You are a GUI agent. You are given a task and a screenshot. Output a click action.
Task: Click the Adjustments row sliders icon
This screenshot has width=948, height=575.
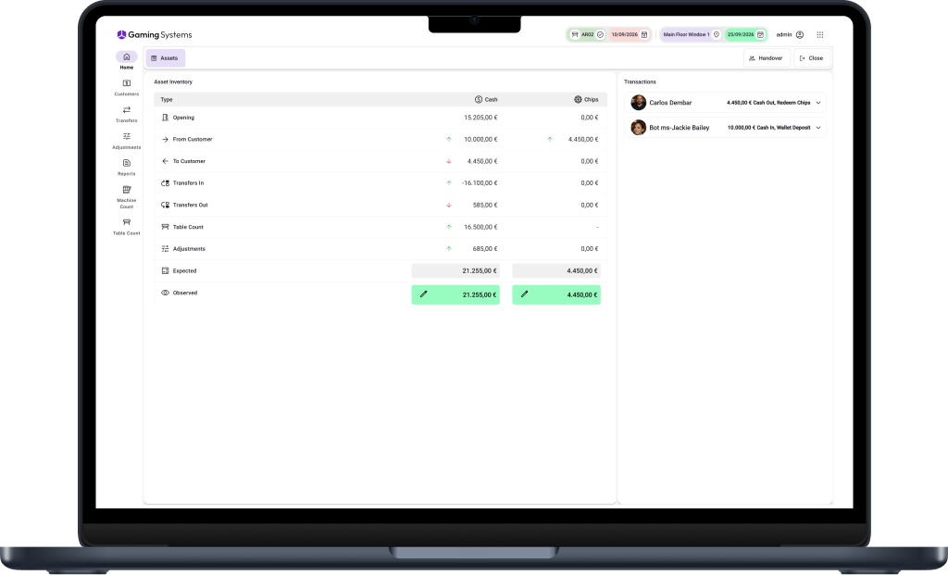pyautogui.click(x=165, y=248)
